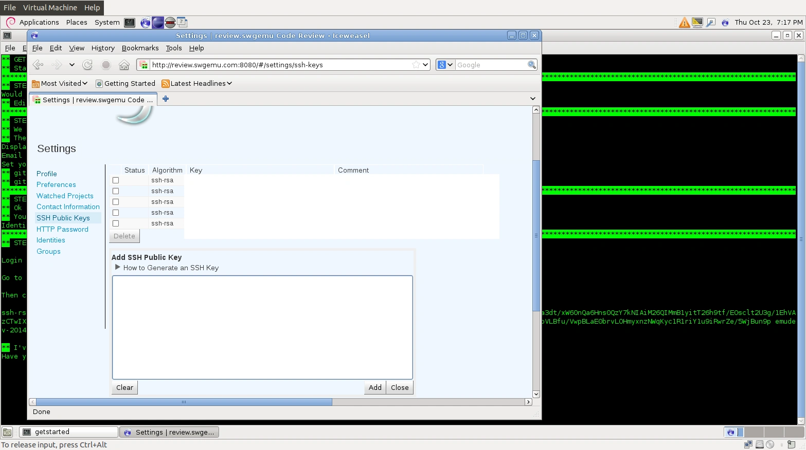Clear the SSH key text area

(124, 388)
